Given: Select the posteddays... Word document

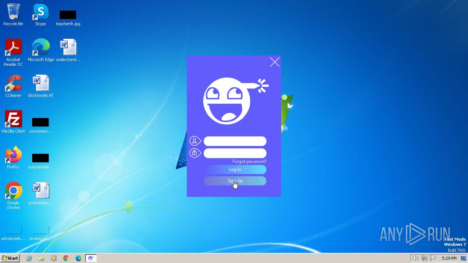Looking at the screenshot, I should click(41, 194).
